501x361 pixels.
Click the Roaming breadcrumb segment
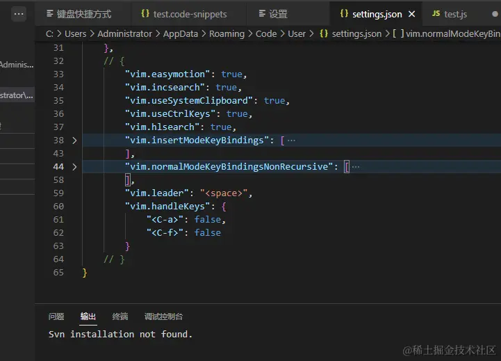tap(227, 34)
